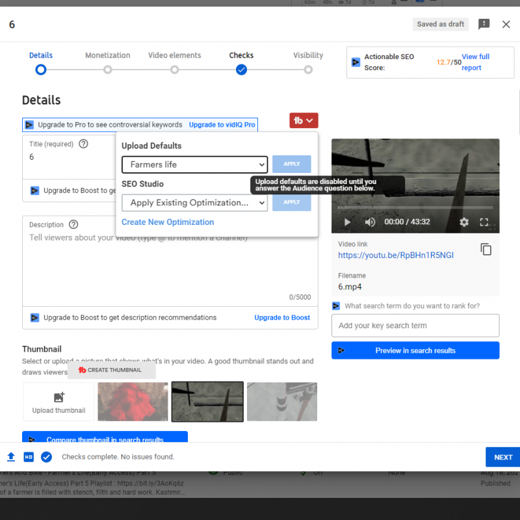Click the title help question mark icon

[x=83, y=144]
